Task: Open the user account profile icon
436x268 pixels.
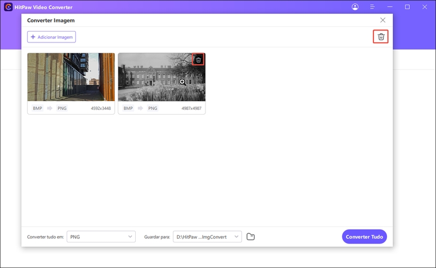Action: [x=355, y=7]
